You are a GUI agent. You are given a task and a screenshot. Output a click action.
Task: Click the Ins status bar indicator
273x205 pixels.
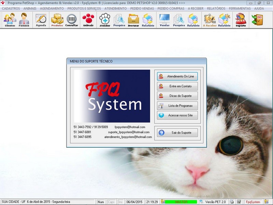click(x=120, y=202)
